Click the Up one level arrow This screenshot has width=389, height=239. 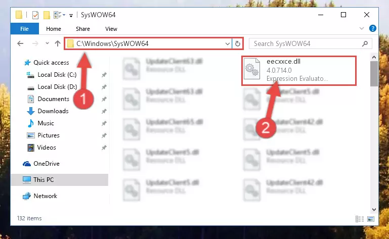(58, 43)
